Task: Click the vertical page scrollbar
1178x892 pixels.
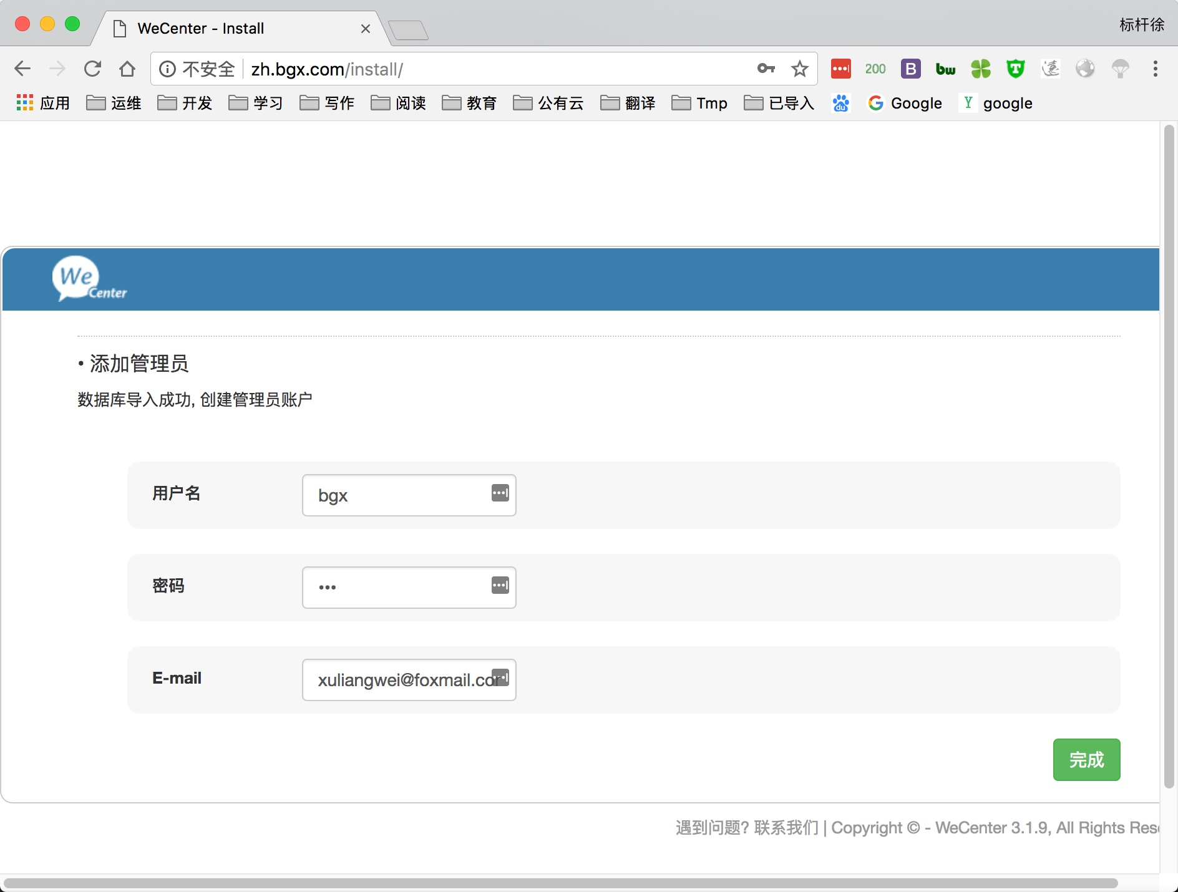Action: click(1169, 455)
